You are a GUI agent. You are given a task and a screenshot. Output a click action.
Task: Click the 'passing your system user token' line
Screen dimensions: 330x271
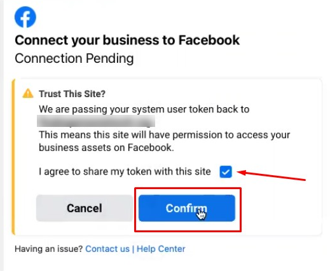pos(144,110)
